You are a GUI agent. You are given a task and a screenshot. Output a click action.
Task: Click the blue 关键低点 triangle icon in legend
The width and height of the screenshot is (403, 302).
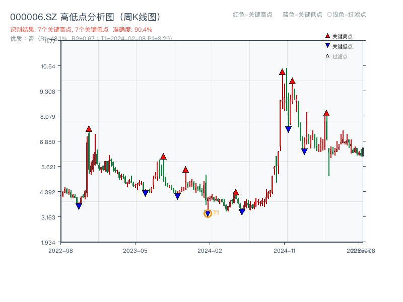click(327, 45)
